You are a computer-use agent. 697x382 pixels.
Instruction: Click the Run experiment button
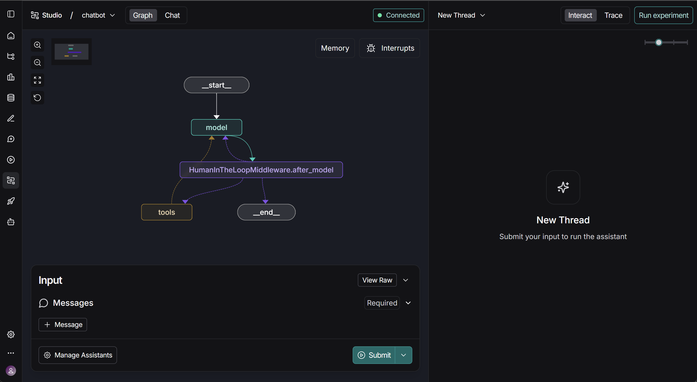click(x=663, y=16)
